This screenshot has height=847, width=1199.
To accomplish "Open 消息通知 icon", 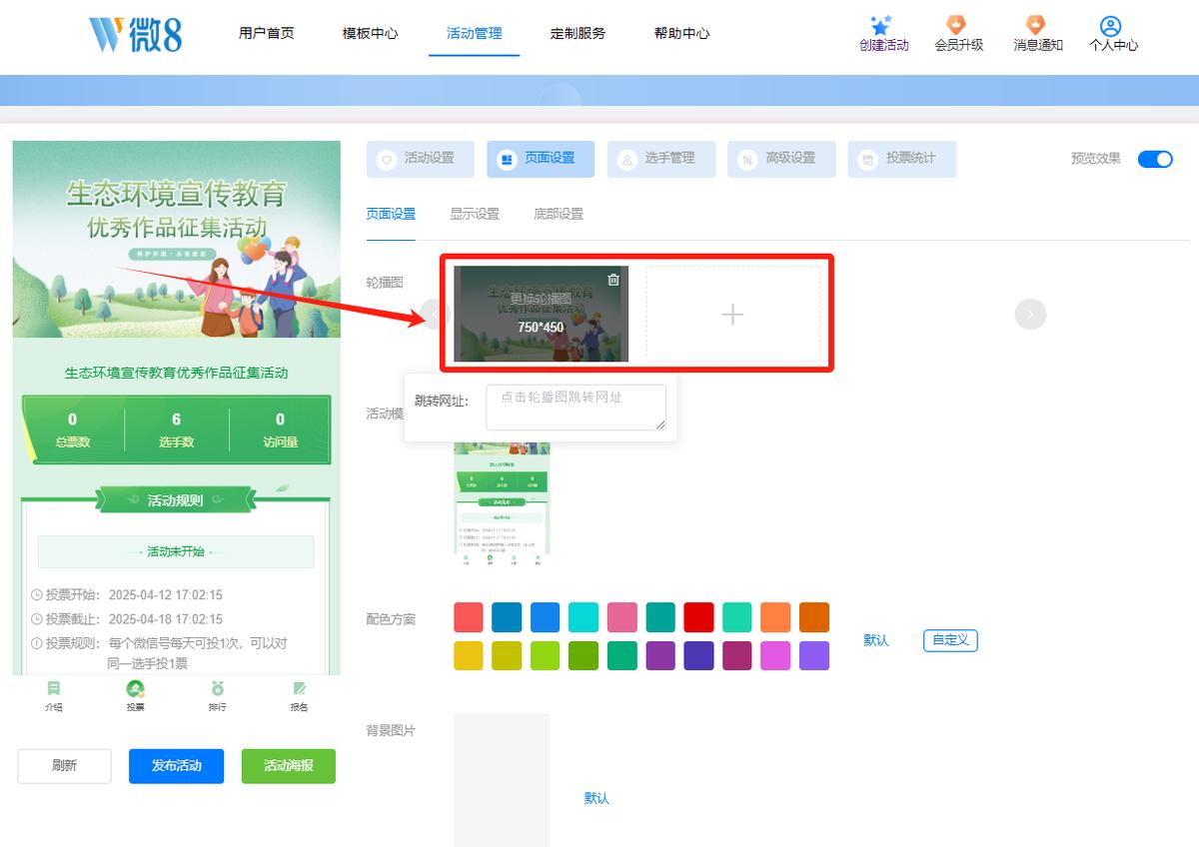I will click(1036, 26).
